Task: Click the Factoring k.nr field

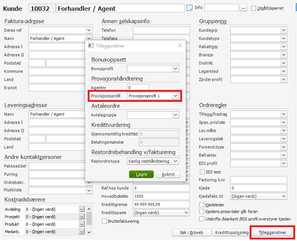Action: point(259,180)
